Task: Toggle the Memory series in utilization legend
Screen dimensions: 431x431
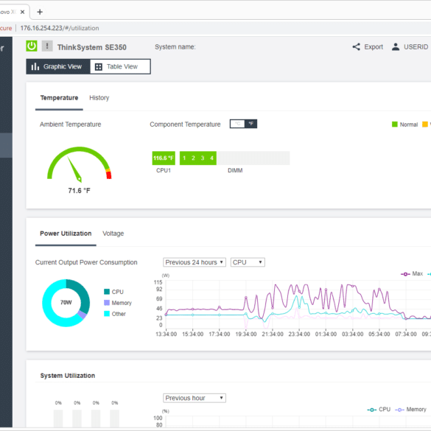Action: coord(410,410)
